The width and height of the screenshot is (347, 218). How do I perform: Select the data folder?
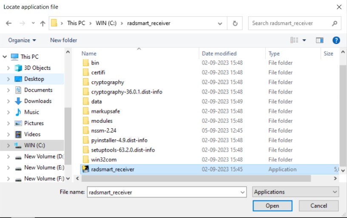pyautogui.click(x=97, y=102)
